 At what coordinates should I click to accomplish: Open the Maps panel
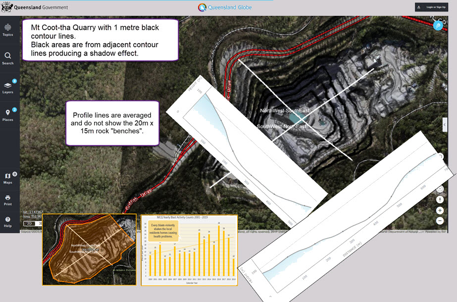click(8, 178)
